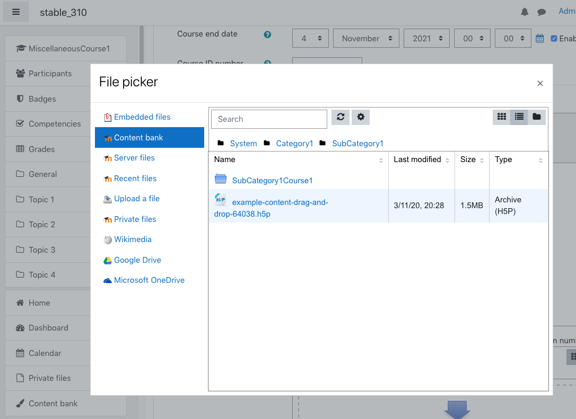Select Upload a file repository
This screenshot has width=576, height=419.
tap(150, 199)
